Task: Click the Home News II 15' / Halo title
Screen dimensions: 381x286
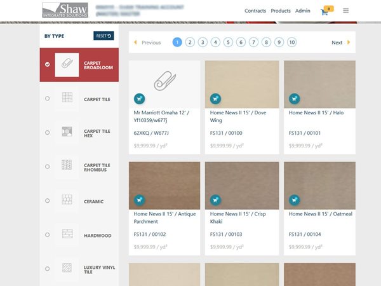Action: click(316, 112)
